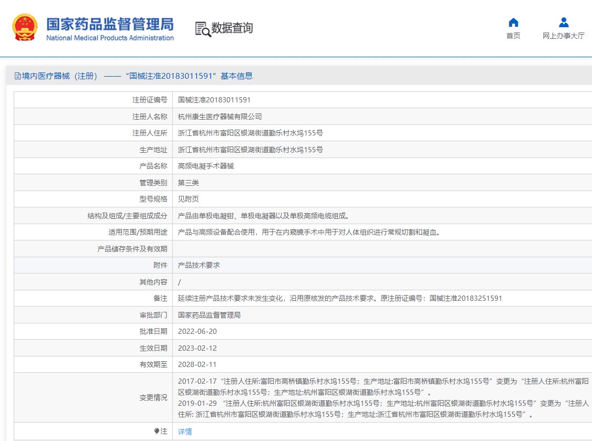Select product name 高频电凝手术器械

(206, 166)
